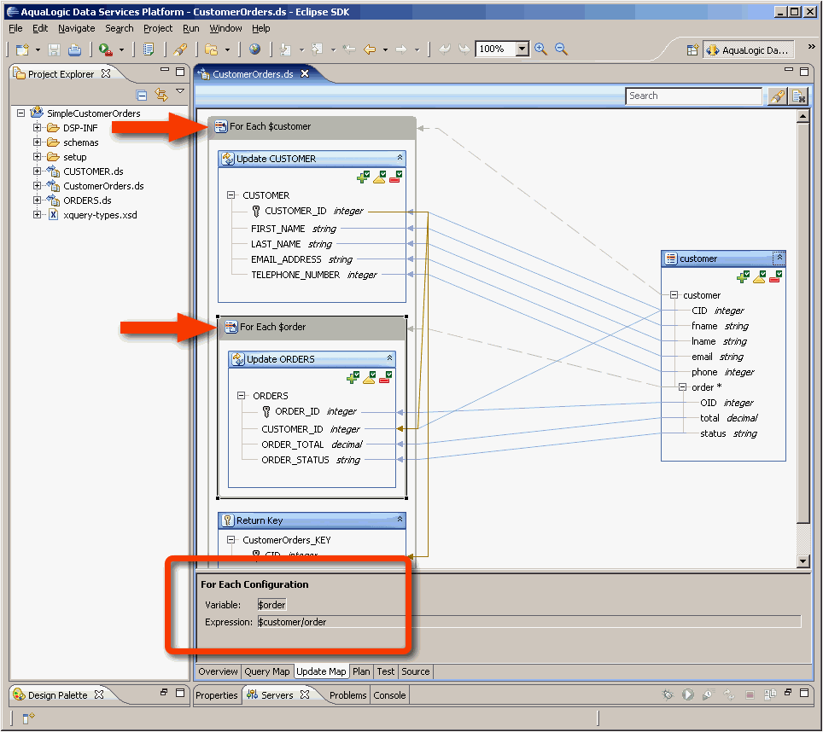Click the editor vertical scrollbar down arrow

click(x=803, y=561)
